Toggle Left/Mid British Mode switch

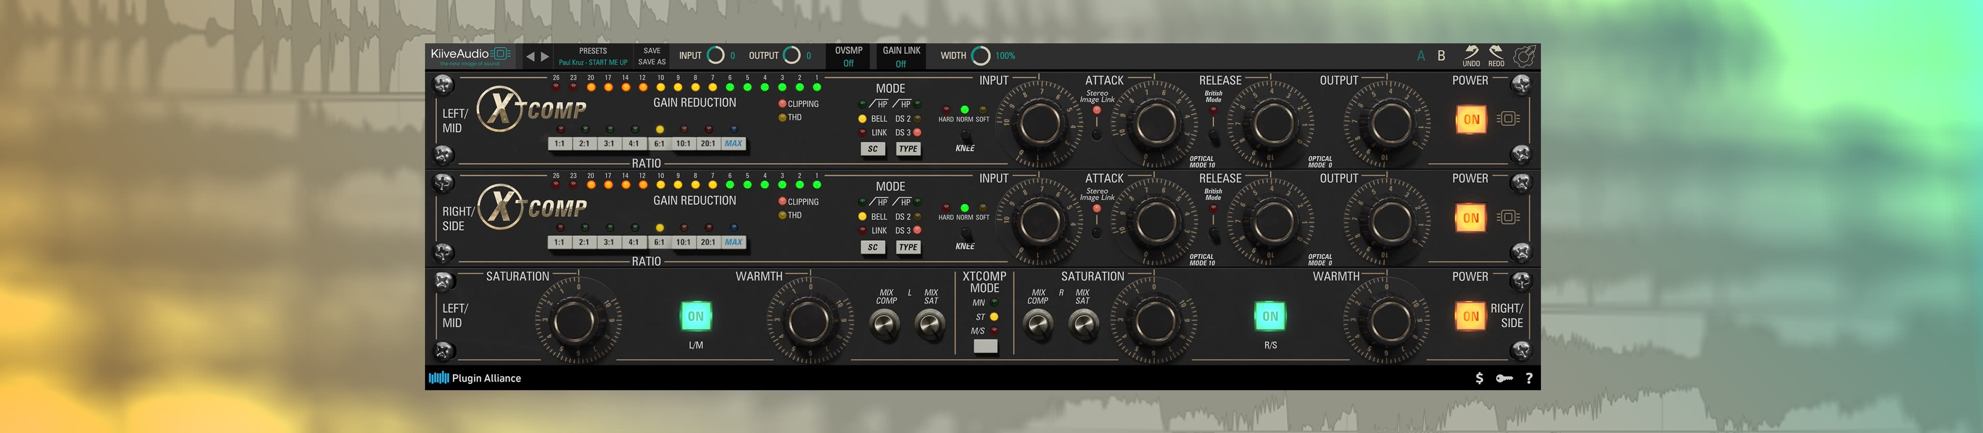tap(1213, 137)
